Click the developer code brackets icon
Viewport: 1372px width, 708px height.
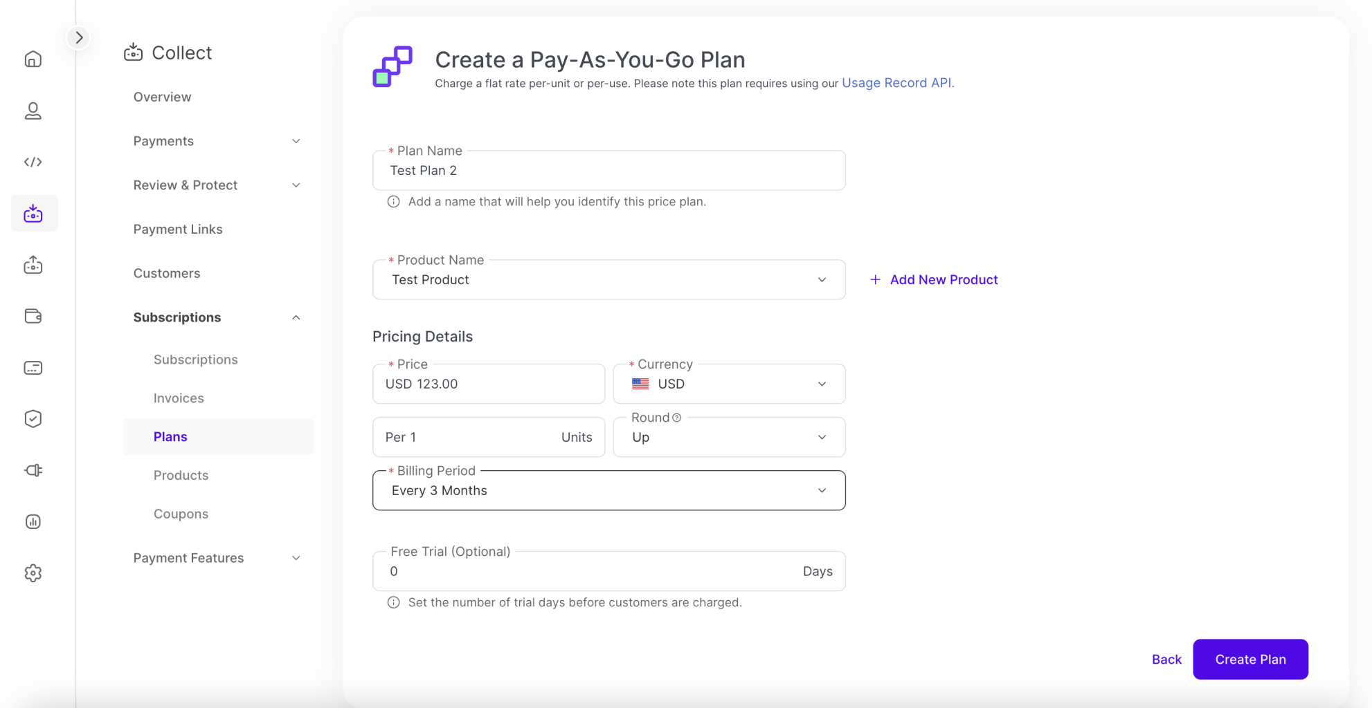pyautogui.click(x=33, y=162)
